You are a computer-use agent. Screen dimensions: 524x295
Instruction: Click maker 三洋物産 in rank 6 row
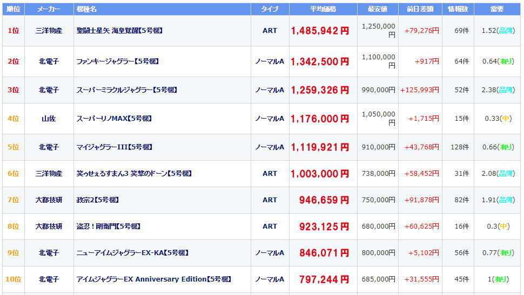[49, 174]
